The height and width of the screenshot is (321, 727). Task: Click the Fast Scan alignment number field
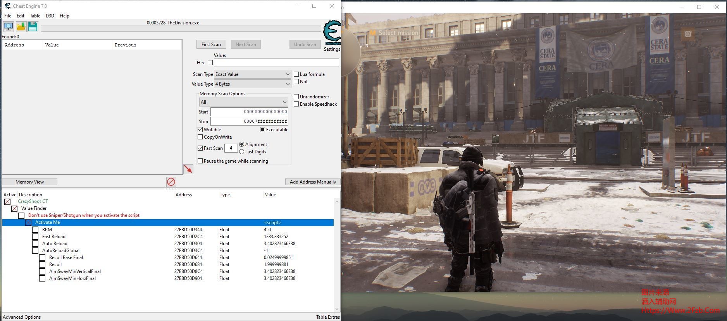click(231, 148)
